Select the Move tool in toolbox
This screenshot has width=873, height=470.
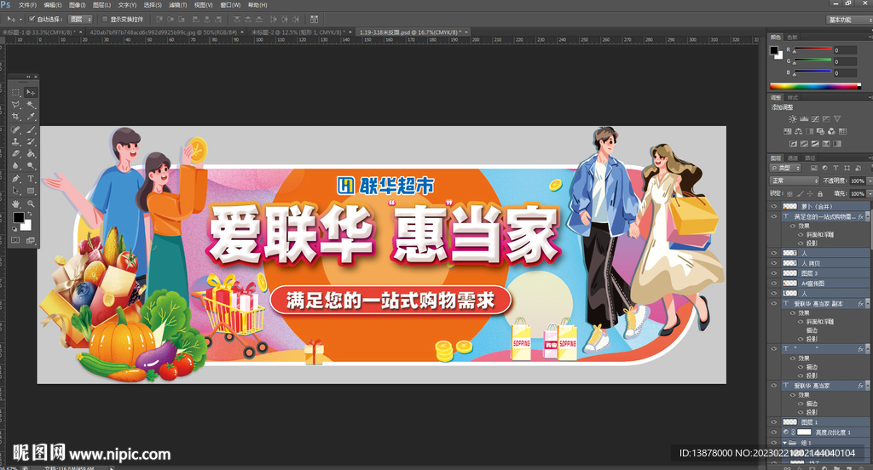(31, 92)
